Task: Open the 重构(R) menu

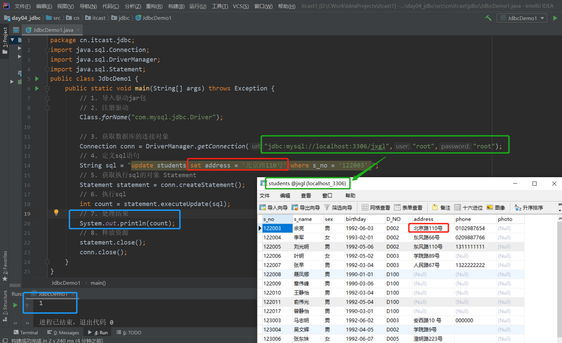Action: [154, 6]
